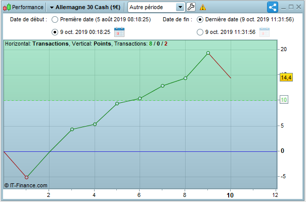Screen dimensions: 306x202
Task: Select the Première date radio button
Action: click(x=55, y=20)
